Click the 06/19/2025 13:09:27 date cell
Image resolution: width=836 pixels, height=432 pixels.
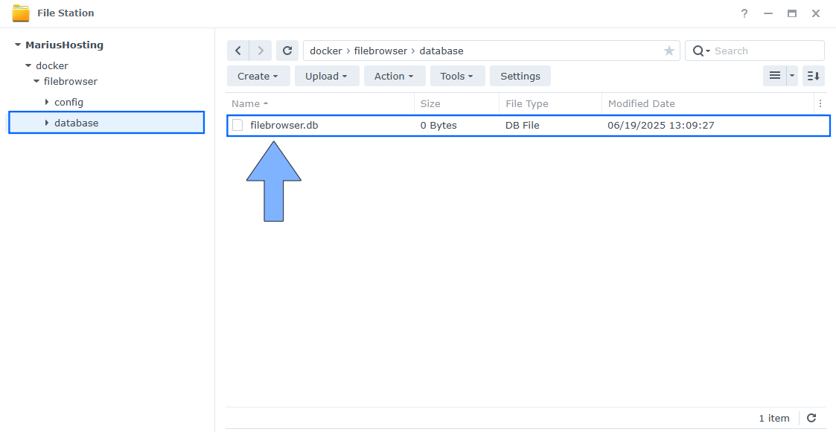tap(660, 125)
